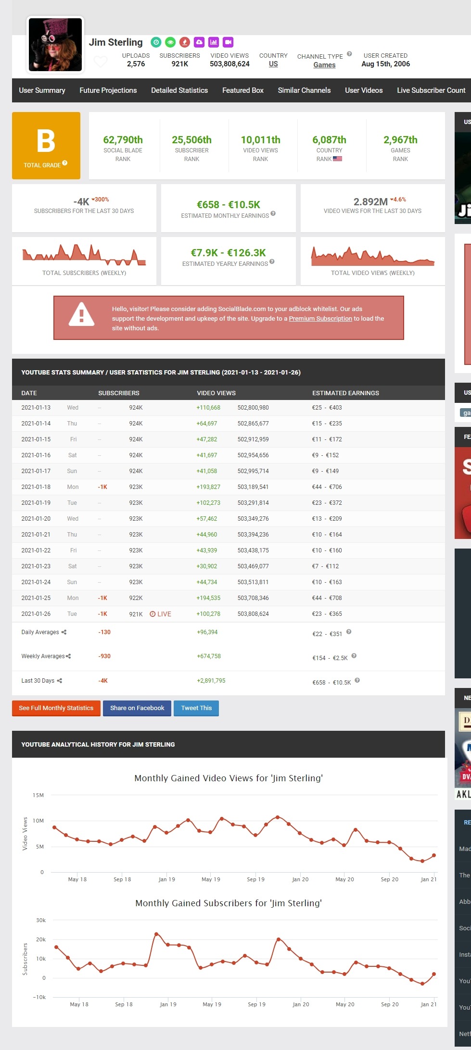
Task: Select the 2021-01-13 date cell
Action: (36, 408)
